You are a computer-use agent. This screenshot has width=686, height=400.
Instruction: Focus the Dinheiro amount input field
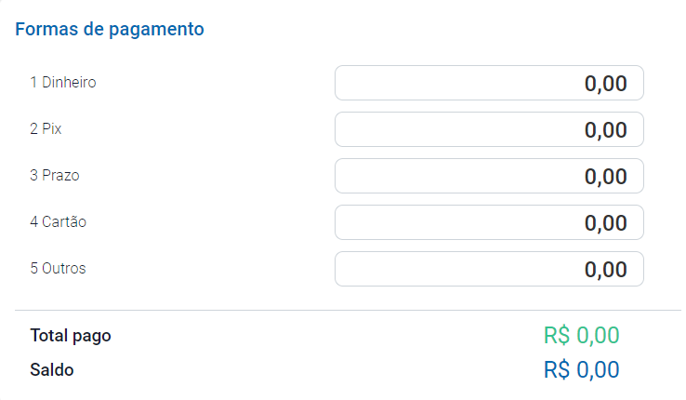[x=489, y=83]
